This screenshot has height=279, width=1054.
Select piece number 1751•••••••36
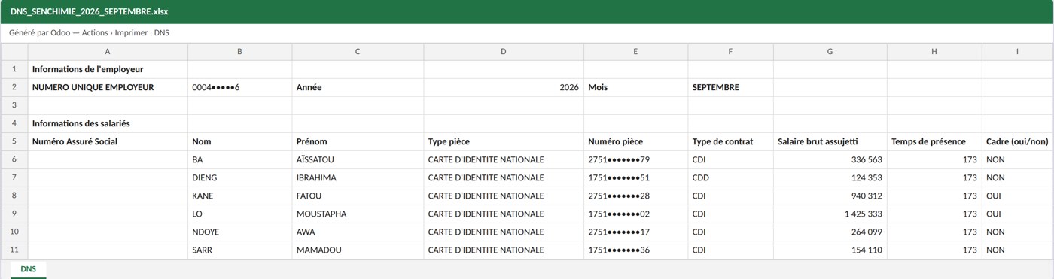(635, 250)
